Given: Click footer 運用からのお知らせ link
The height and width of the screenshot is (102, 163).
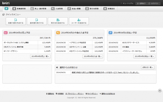Looking at the screenshot, I should 108,94.
